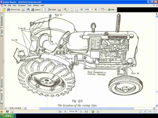Click the full screen monitor icon in status bar

click(x=7, y=111)
